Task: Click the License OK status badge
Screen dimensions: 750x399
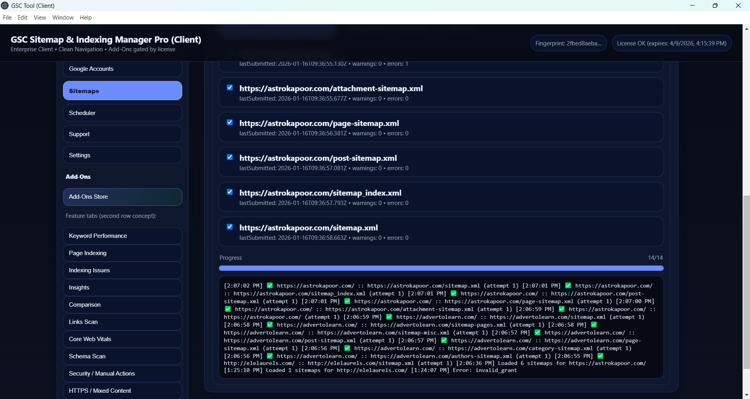Action: click(x=671, y=43)
